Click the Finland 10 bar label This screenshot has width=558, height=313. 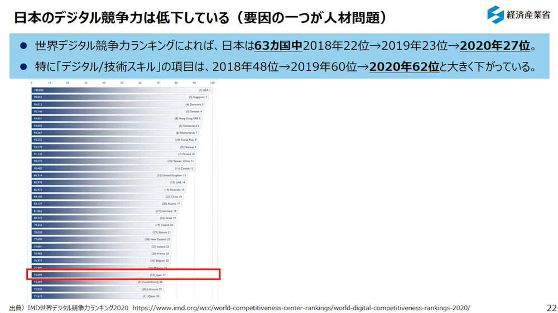point(186,154)
